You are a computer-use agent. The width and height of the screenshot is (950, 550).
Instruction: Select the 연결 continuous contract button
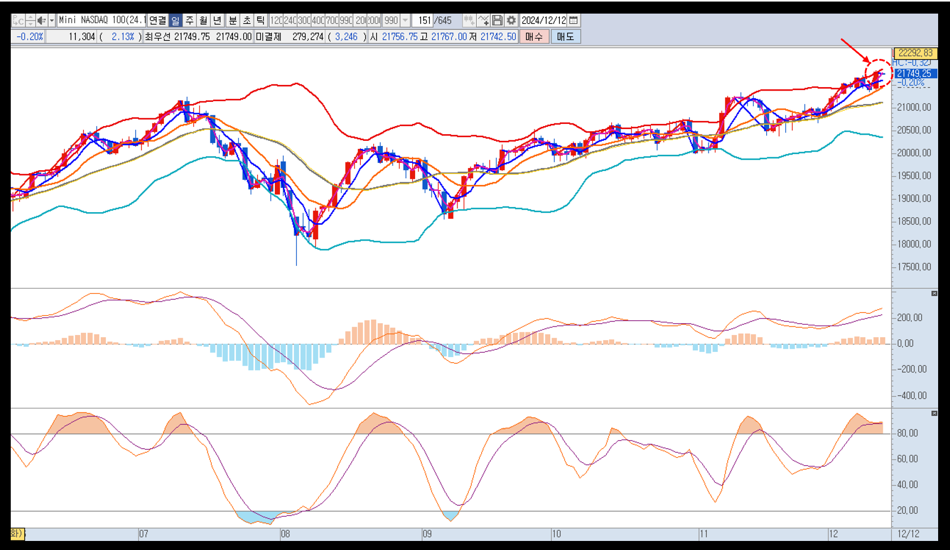(158, 20)
